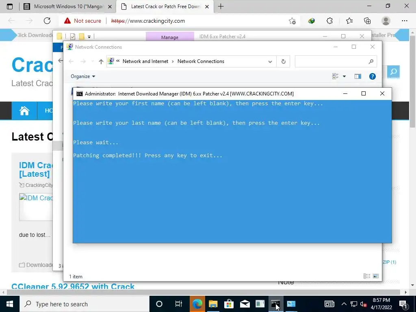416x312 pixels.
Task: Click the Network Connections search box
Action: 336,62
